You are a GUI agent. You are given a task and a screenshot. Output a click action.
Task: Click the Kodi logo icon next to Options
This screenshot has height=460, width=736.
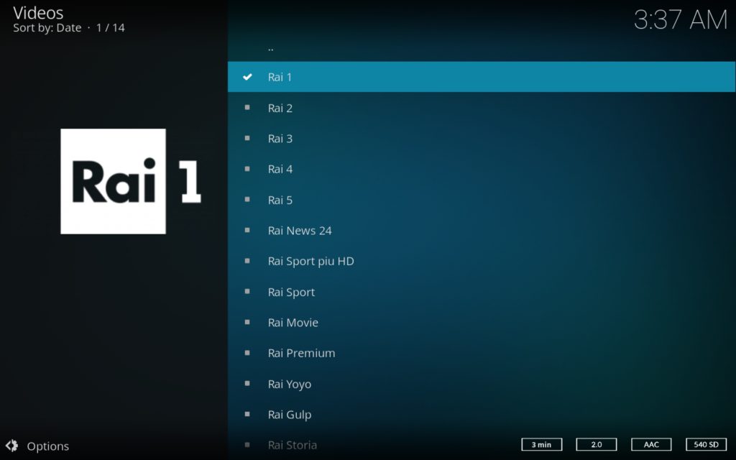tap(12, 446)
